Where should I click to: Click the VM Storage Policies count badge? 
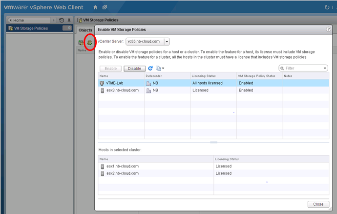67,28
